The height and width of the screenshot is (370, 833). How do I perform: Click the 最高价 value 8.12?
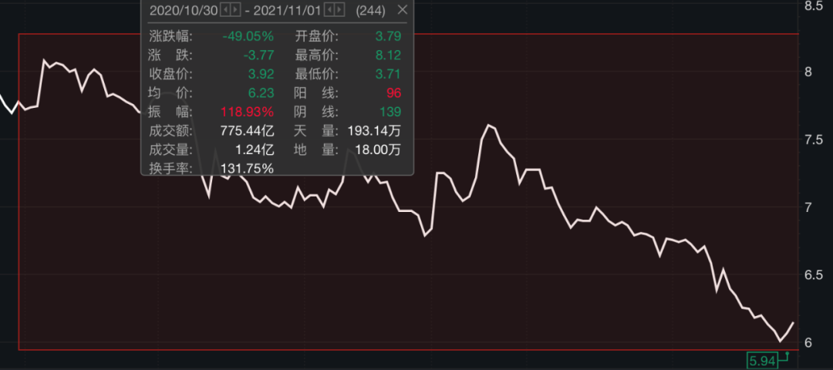pyautogui.click(x=387, y=55)
